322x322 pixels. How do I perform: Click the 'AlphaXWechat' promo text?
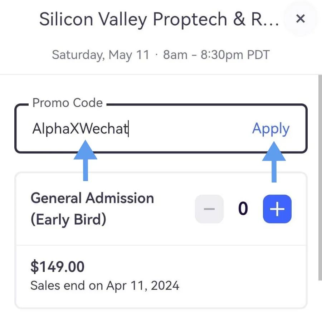(80, 129)
